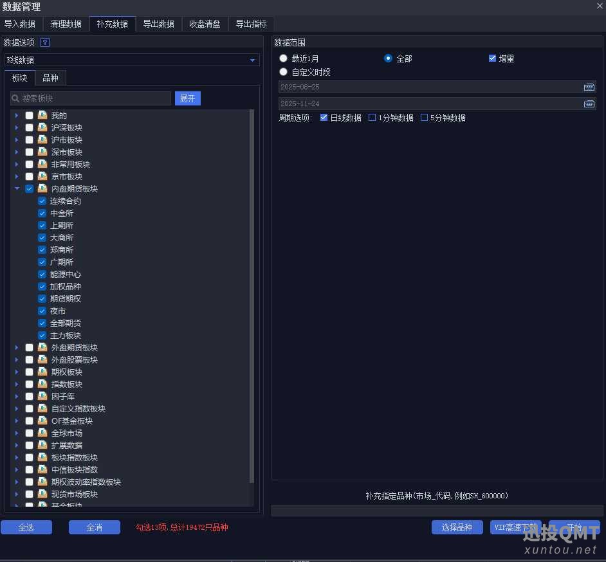The width and height of the screenshot is (606, 562).
Task: Click the help question mark icon beside 数据选项
Action: pos(45,42)
